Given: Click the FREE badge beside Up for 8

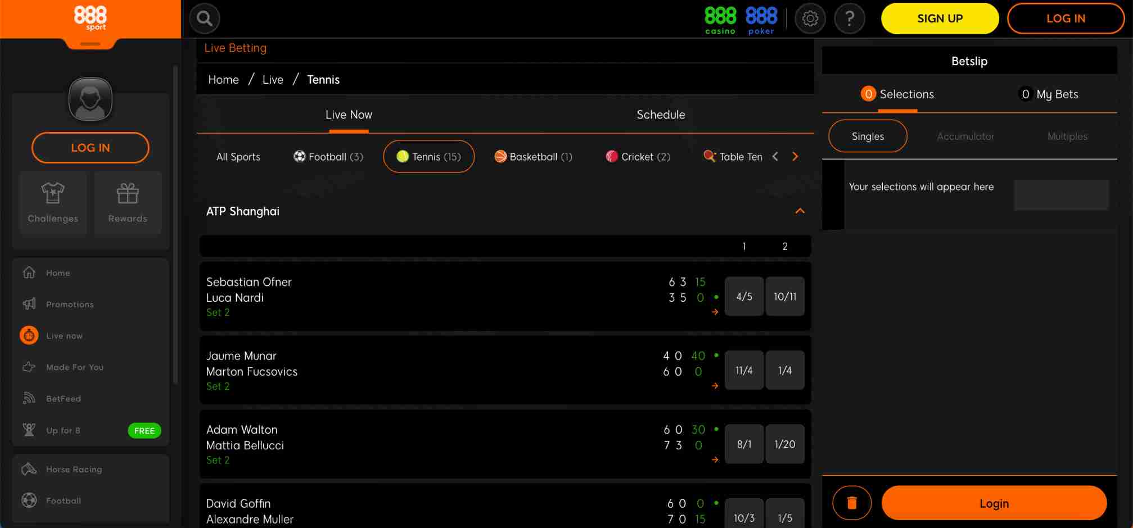Looking at the screenshot, I should point(145,430).
